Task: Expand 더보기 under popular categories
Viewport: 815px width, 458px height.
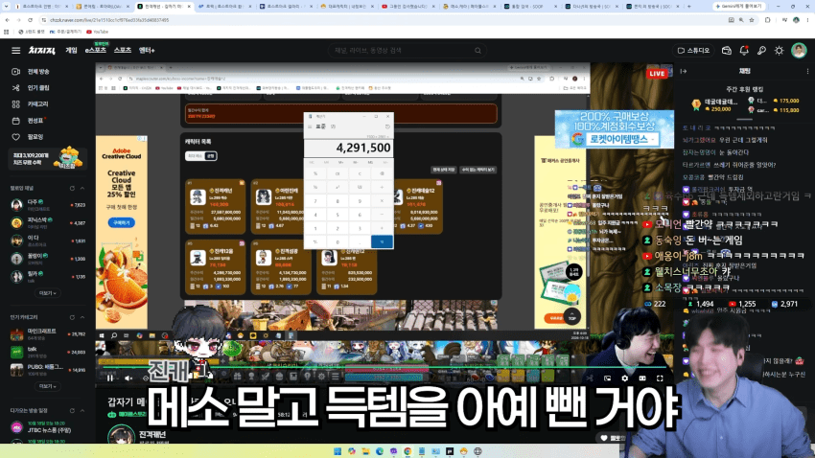Action: (x=47, y=386)
